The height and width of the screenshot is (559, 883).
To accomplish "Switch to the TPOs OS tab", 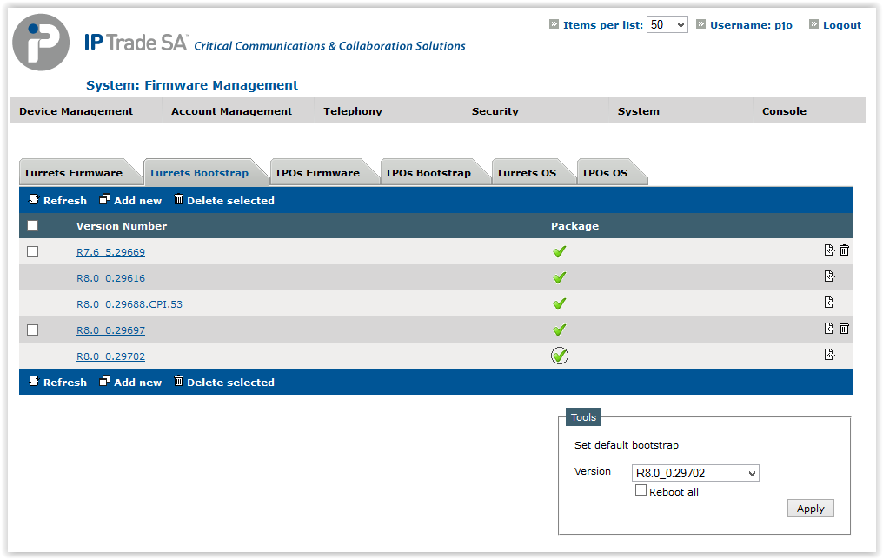I will [x=610, y=172].
